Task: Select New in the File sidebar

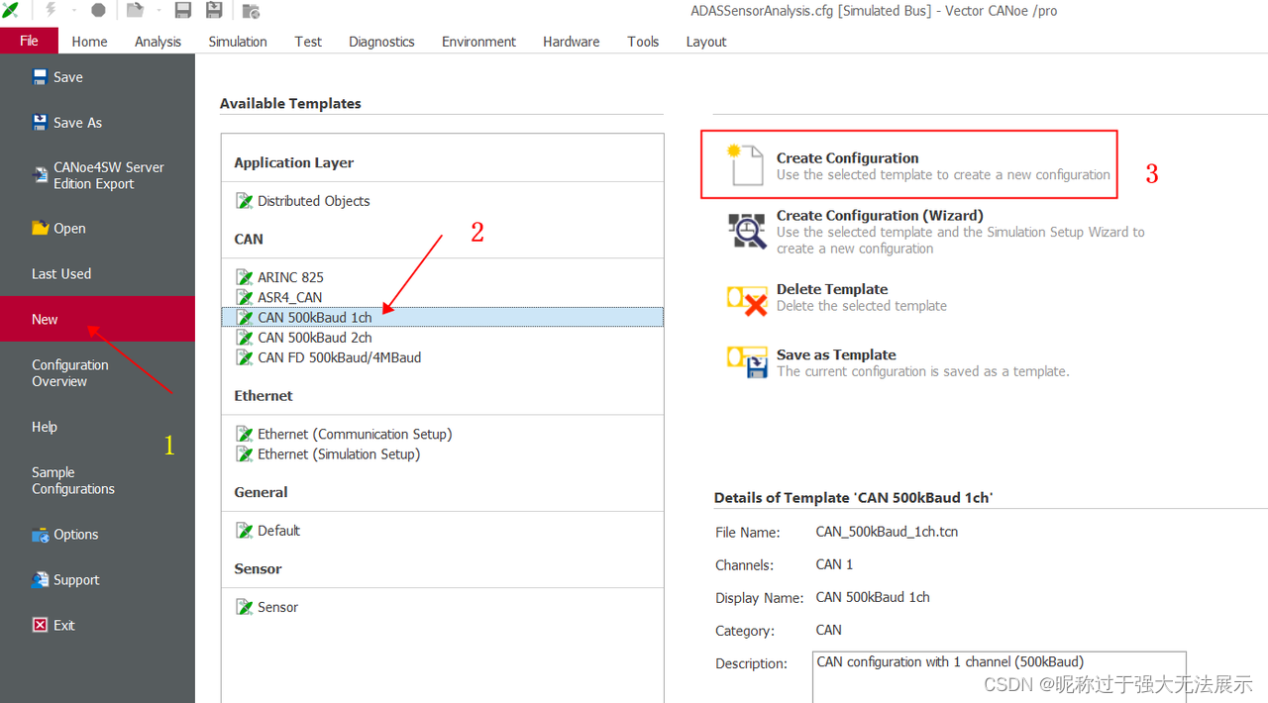Action: coord(97,319)
